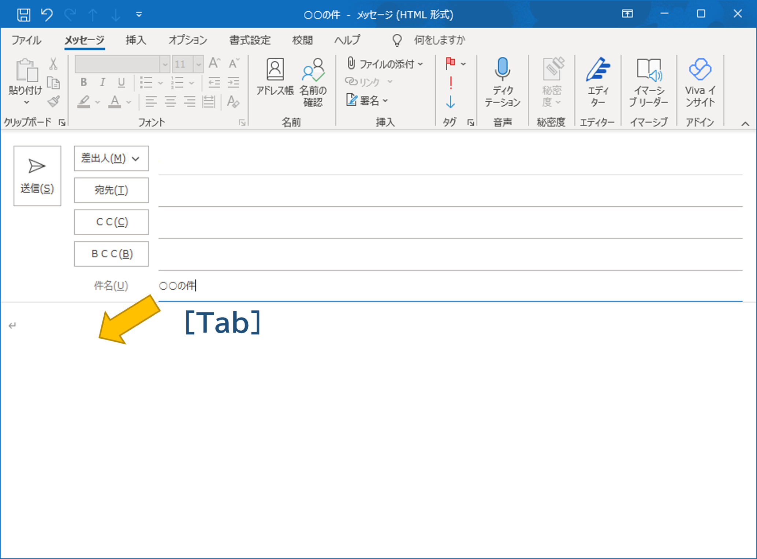The height and width of the screenshot is (559, 757).
Task: Open the ヘルプ tab
Action: coord(347,40)
